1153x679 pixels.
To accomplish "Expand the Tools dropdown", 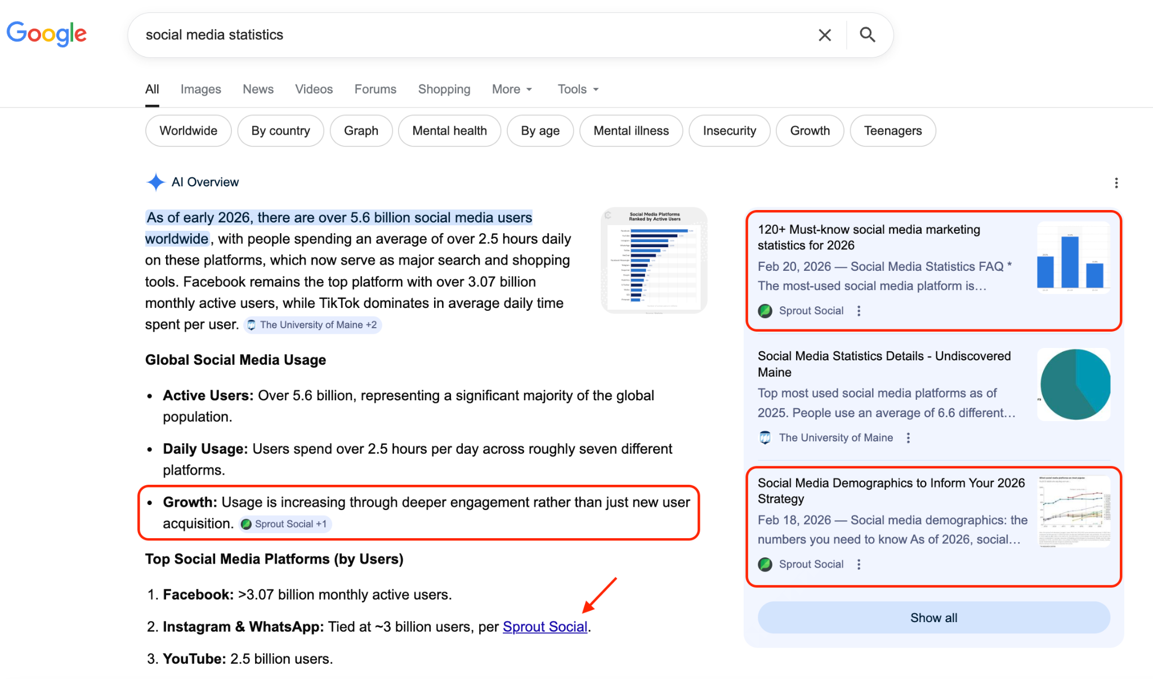I will (578, 90).
